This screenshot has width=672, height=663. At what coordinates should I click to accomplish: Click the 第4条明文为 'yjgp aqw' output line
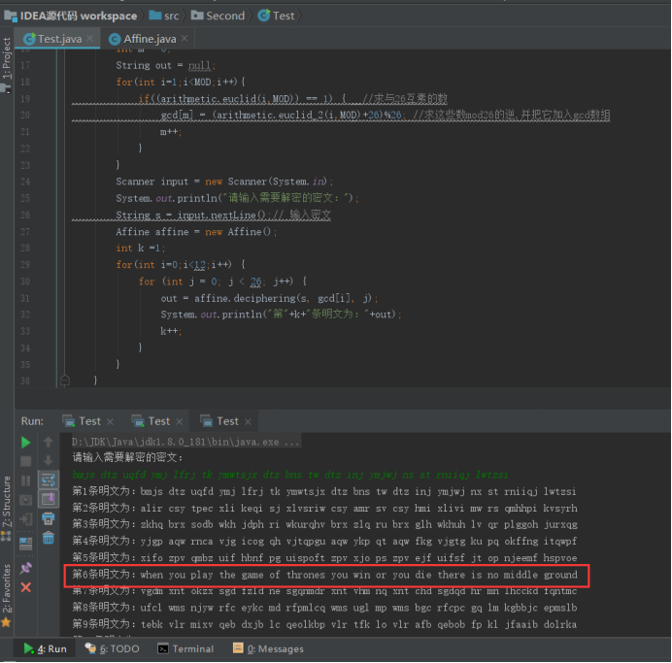point(324,541)
